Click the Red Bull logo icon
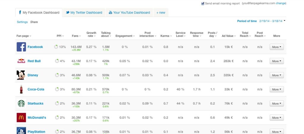This screenshot has height=134, width=304. click(21, 61)
